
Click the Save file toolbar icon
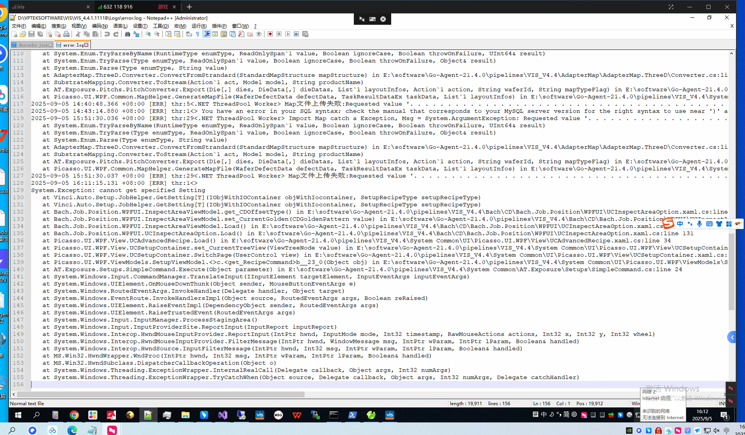[x=31, y=34]
